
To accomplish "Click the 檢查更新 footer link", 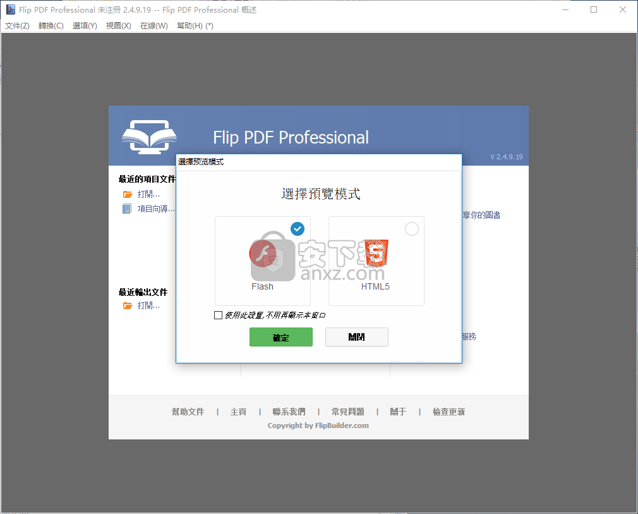I will pyautogui.click(x=448, y=412).
